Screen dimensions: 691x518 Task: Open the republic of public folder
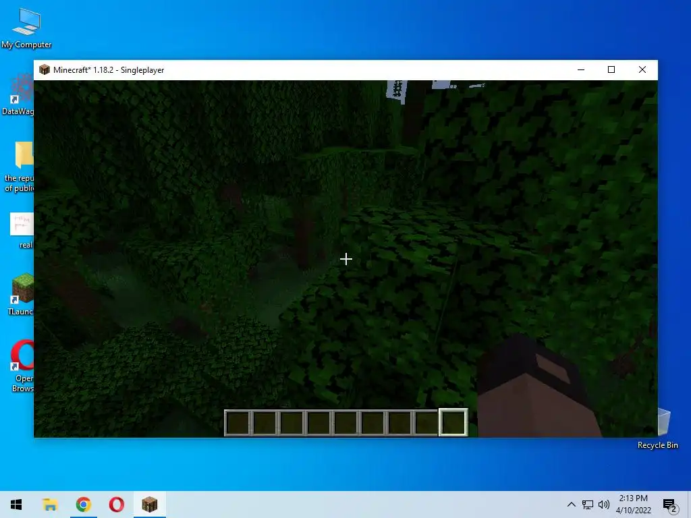[18, 167]
